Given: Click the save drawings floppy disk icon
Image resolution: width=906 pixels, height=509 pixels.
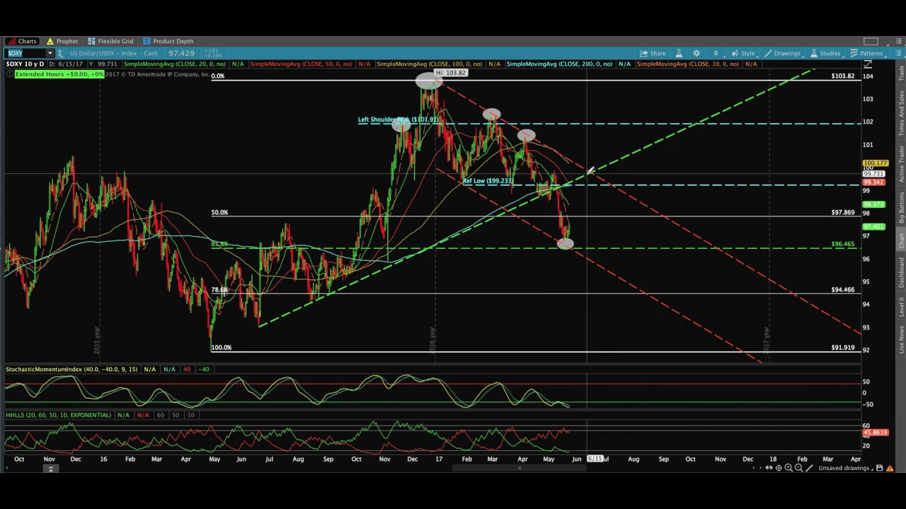Looking at the screenshot, I should 879,468.
